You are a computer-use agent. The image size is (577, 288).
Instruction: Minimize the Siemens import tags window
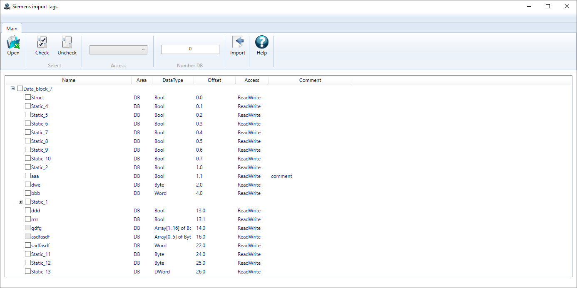529,6
